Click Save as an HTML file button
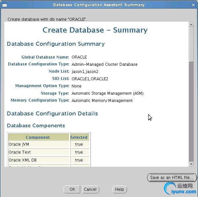 [x=172, y=178]
